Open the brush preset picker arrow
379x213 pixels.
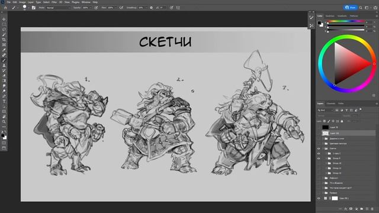coord(28,8)
